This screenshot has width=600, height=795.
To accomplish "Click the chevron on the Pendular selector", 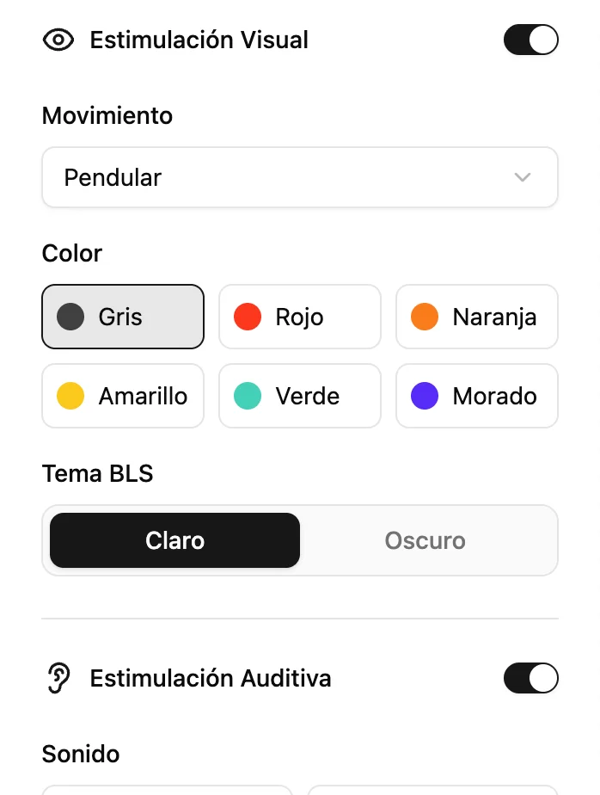I will [522, 177].
